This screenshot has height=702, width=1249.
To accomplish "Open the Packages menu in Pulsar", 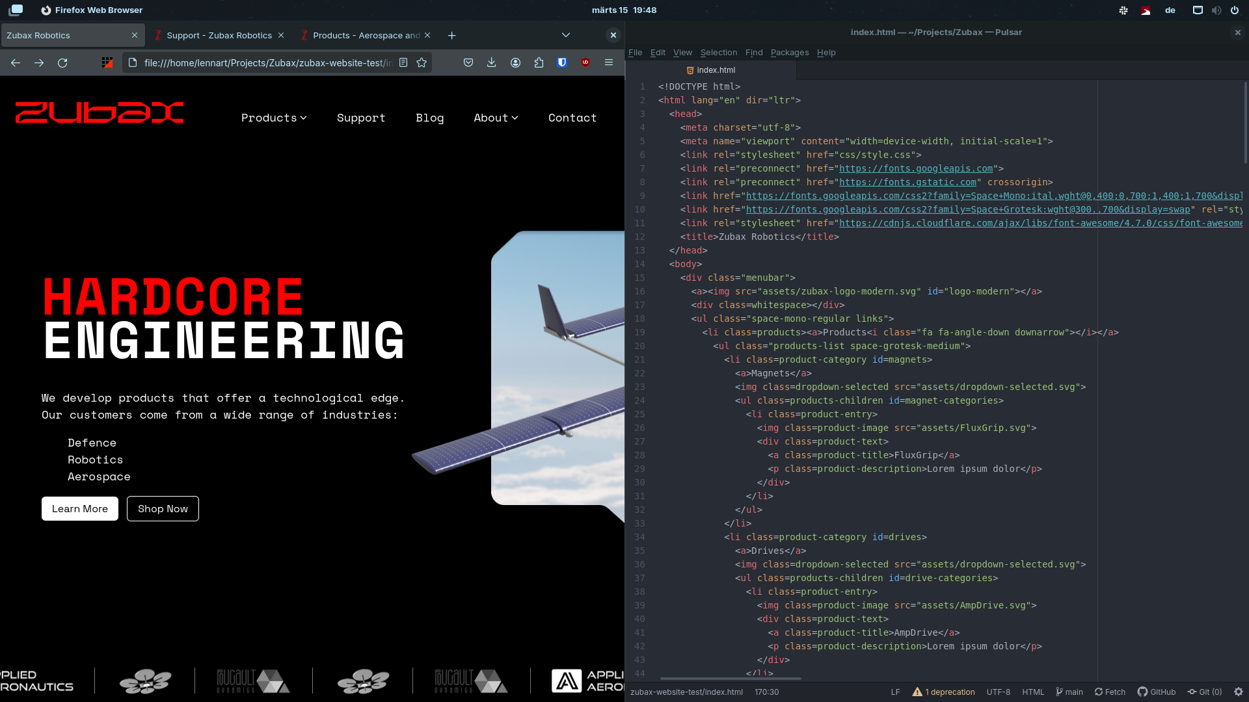I will coord(790,53).
